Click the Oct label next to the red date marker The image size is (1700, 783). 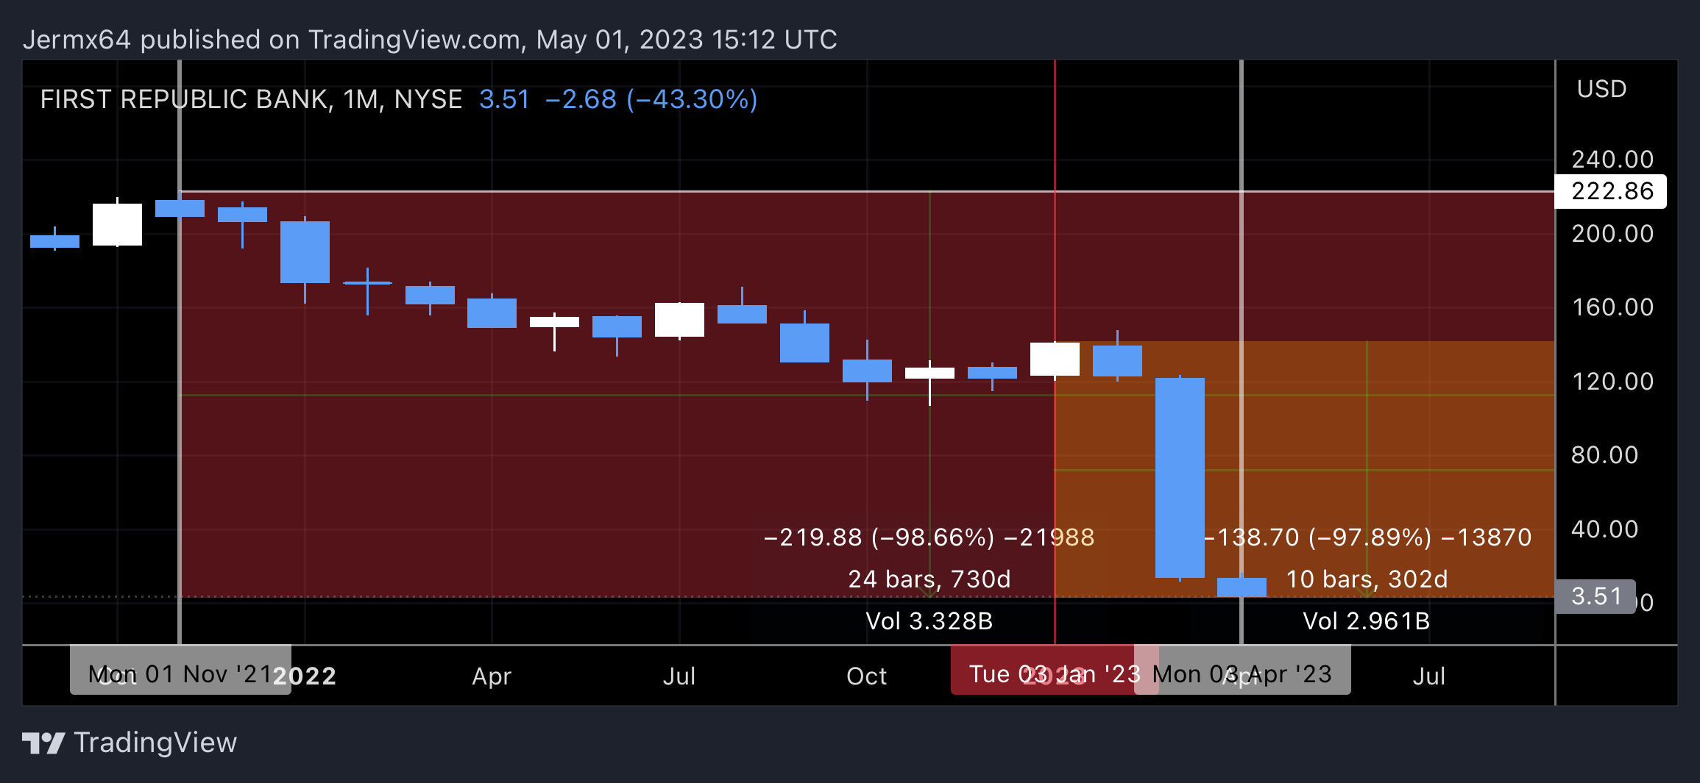coord(867,676)
